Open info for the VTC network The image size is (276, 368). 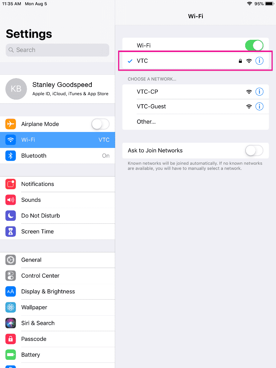pos(259,61)
